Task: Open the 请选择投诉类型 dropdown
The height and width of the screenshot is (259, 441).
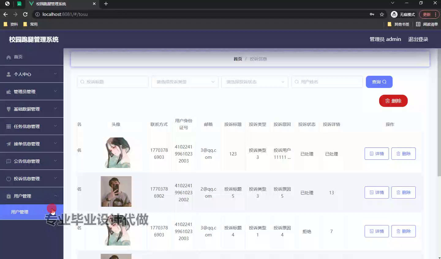Action: 185,82
